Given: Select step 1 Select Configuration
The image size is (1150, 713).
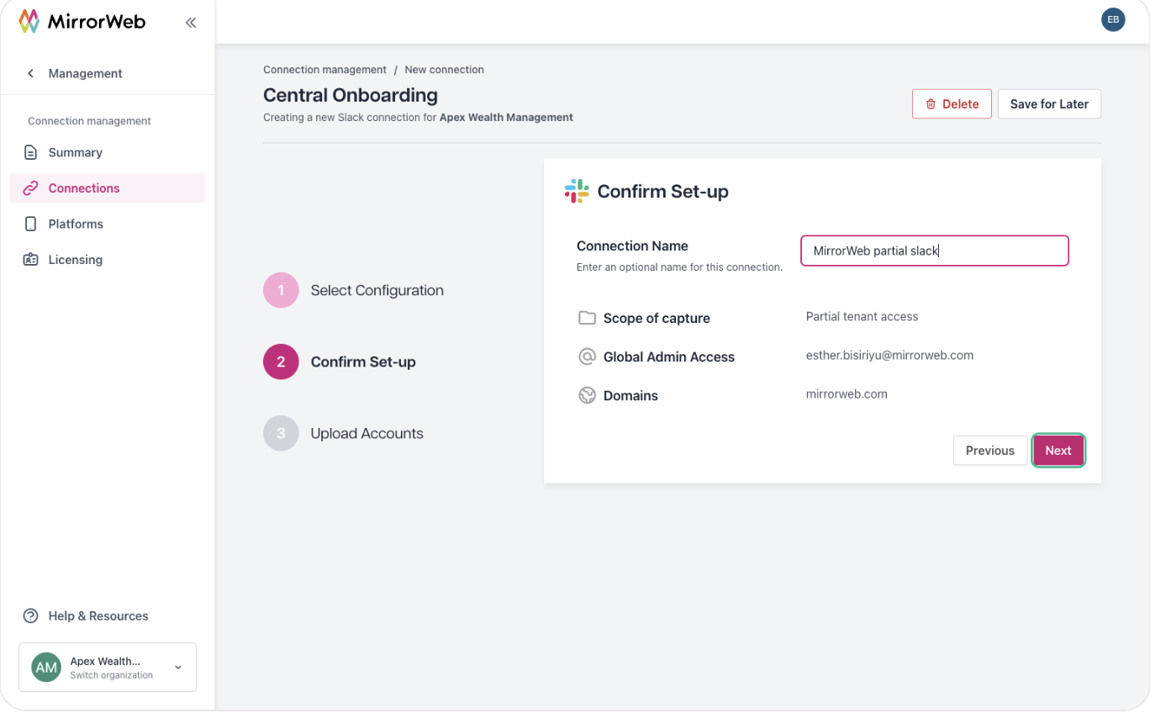Looking at the screenshot, I should pos(354,290).
